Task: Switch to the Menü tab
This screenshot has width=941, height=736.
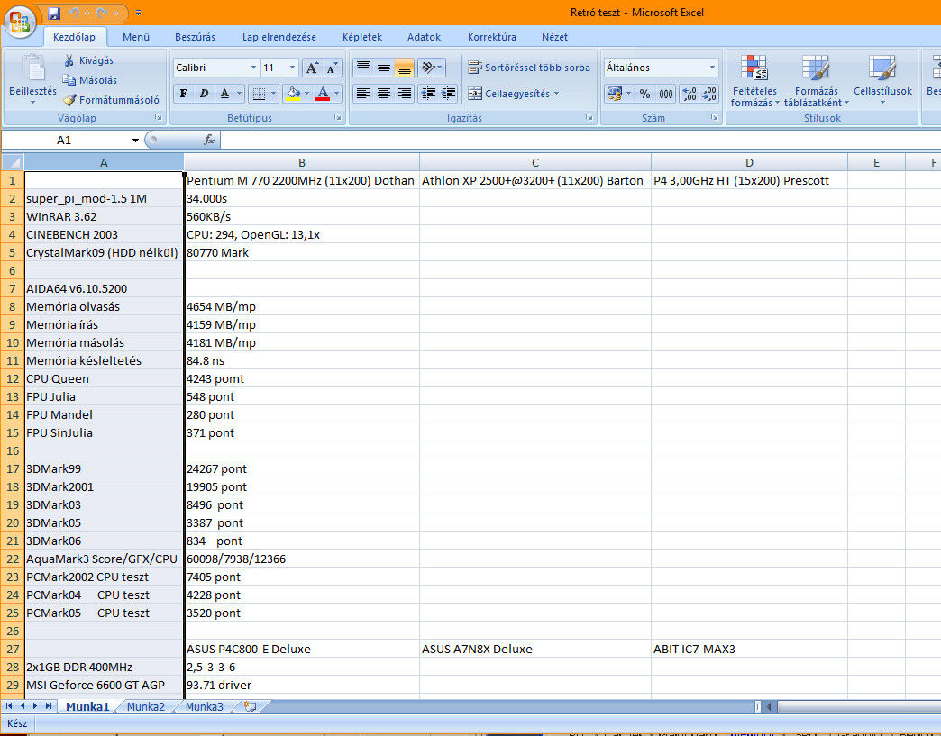Action: click(x=136, y=37)
